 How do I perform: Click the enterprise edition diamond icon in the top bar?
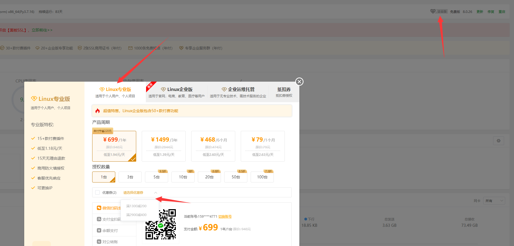[x=433, y=11]
